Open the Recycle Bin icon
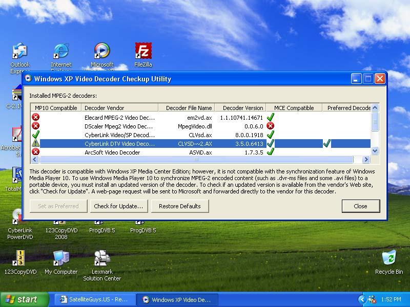 [389, 262]
